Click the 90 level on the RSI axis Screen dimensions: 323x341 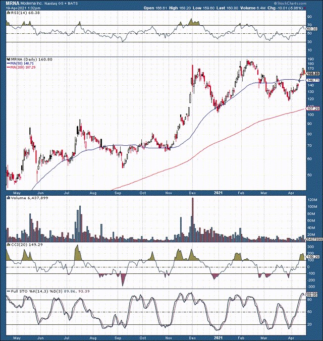(x=309, y=17)
